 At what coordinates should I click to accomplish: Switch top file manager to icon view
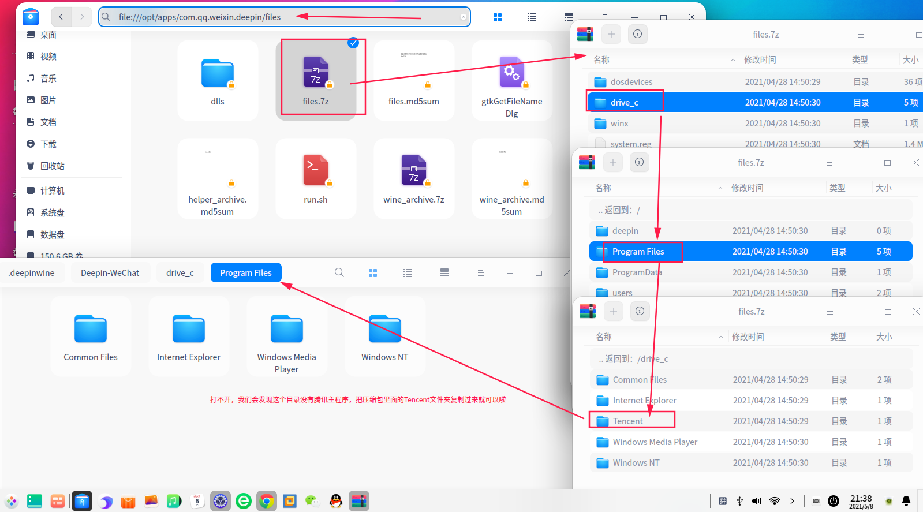[498, 17]
